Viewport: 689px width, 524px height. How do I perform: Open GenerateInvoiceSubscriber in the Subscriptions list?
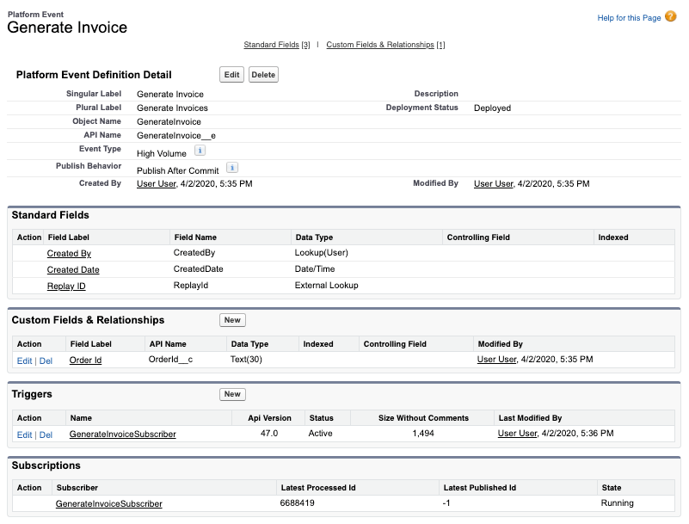(108, 503)
